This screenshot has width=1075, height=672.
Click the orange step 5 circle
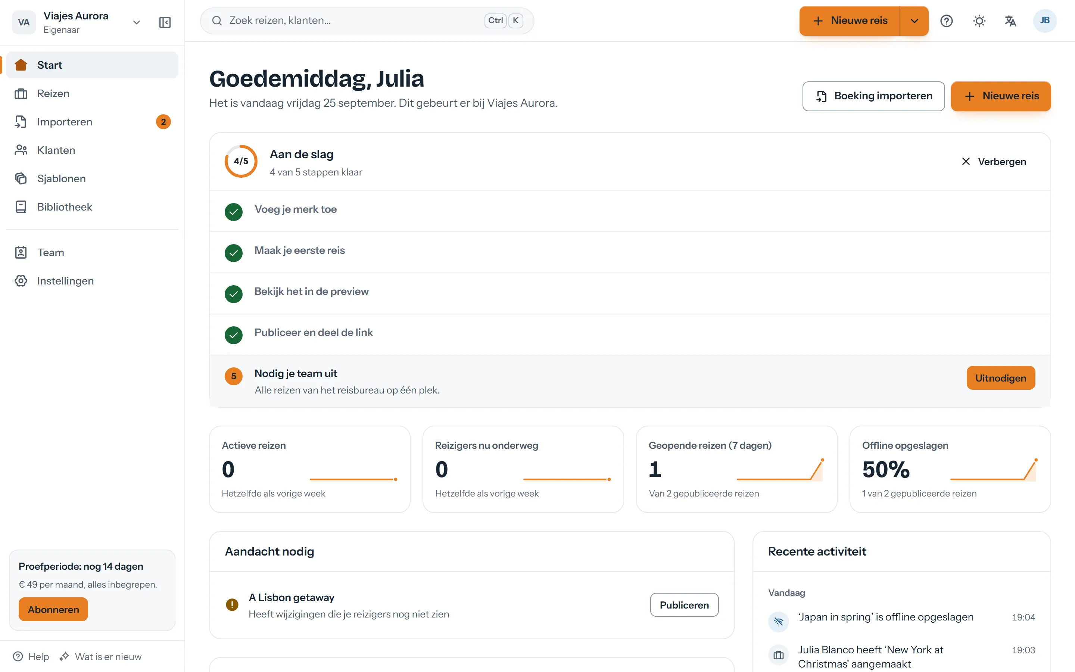tap(234, 376)
